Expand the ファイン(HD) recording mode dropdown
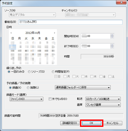Screen dimensions: 128x131 (27, 99)
